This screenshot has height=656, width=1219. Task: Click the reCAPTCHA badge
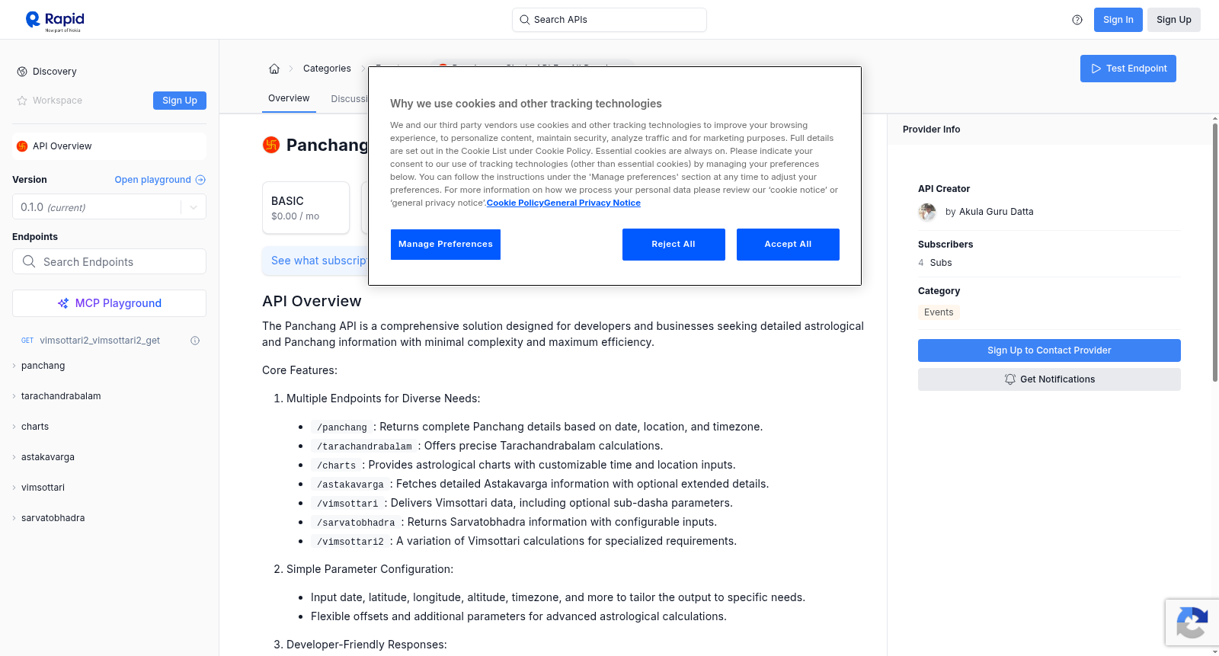tap(1192, 622)
